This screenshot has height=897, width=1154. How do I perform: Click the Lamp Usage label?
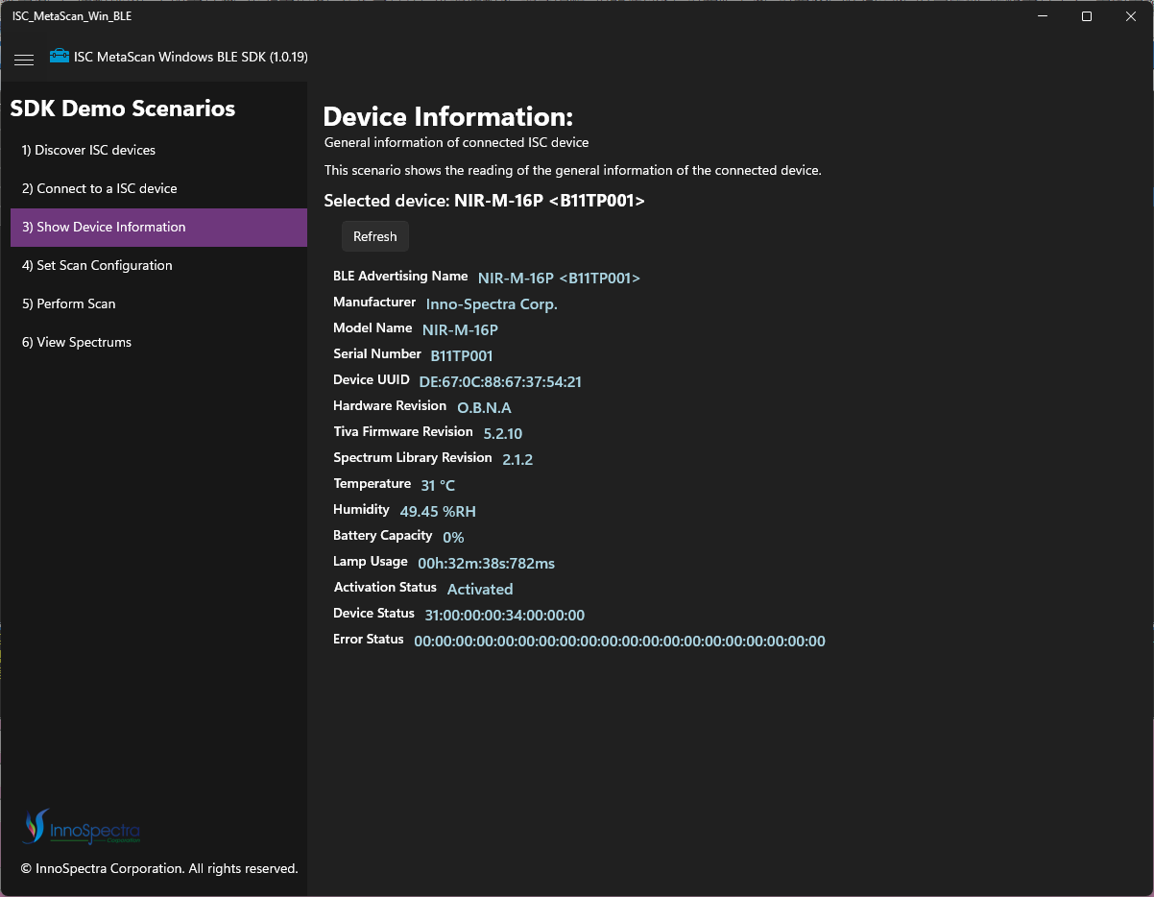(371, 561)
